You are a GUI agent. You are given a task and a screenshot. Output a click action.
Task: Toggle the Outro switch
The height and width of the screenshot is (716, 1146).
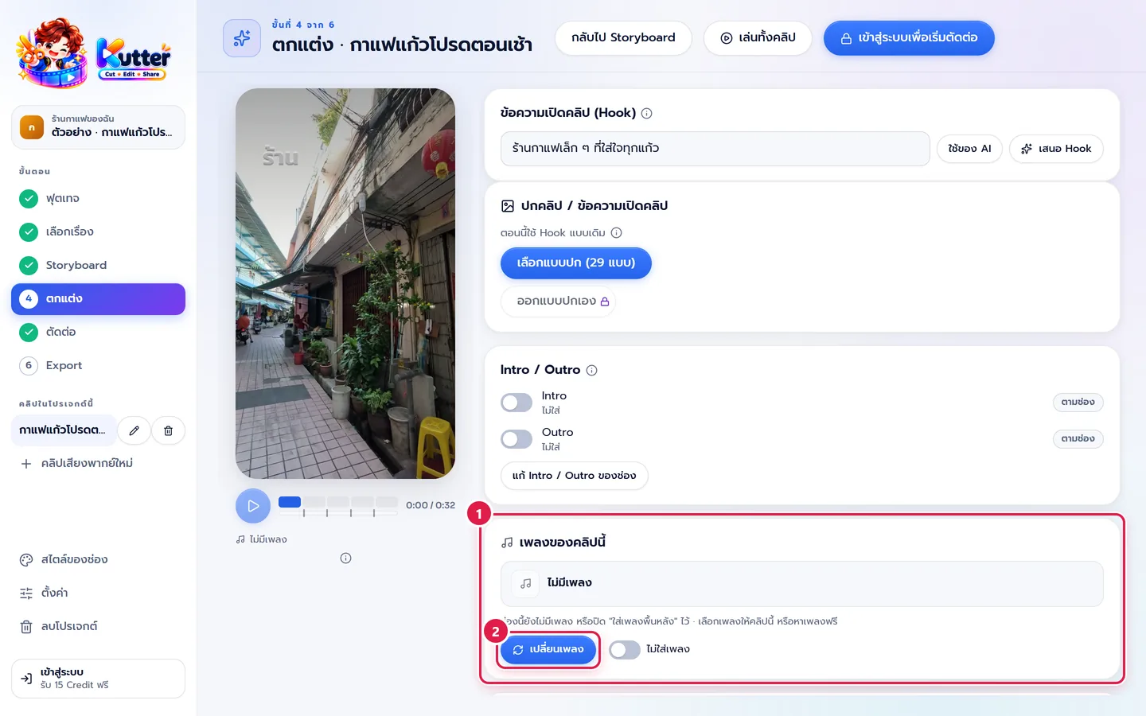point(516,439)
